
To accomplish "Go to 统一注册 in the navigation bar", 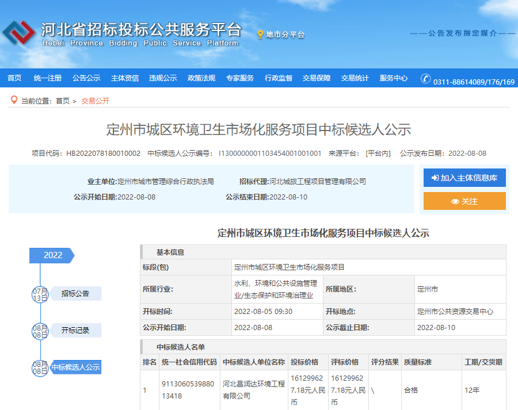I will tap(47, 78).
